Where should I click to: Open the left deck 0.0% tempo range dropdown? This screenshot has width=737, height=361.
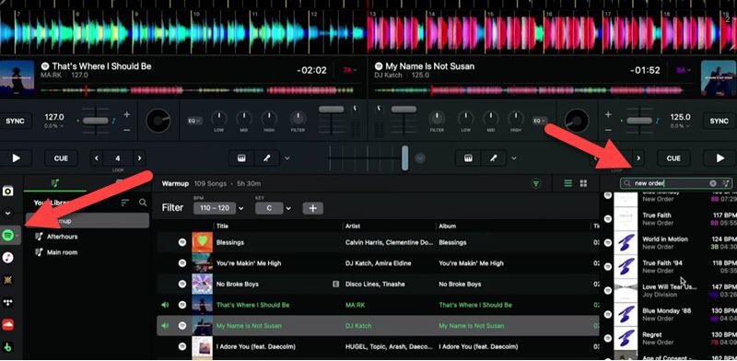[x=54, y=126]
